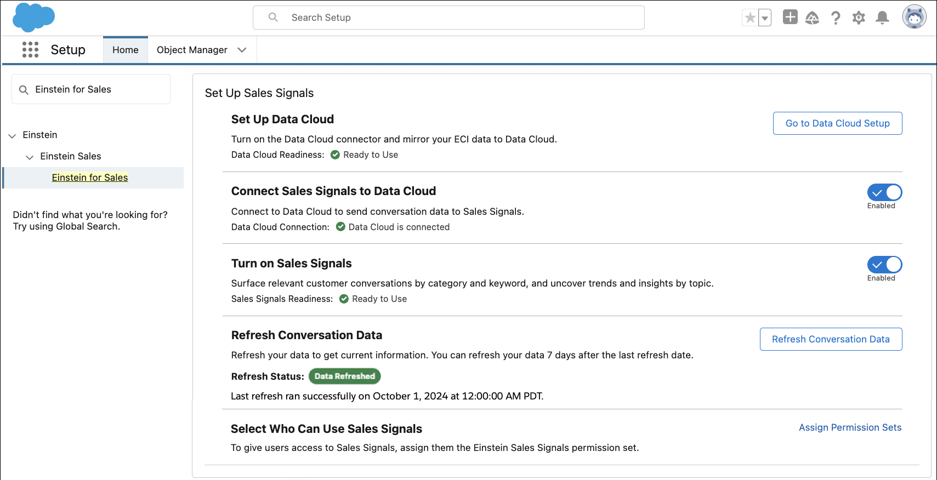Image resolution: width=937 pixels, height=480 pixels.
Task: Expand the Object Manager dropdown chevron
Action: (242, 50)
